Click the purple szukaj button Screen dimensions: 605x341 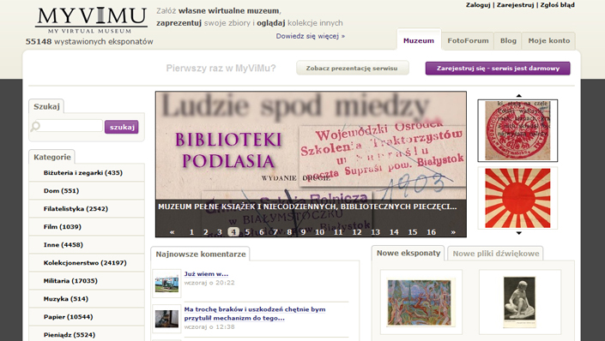click(x=122, y=127)
